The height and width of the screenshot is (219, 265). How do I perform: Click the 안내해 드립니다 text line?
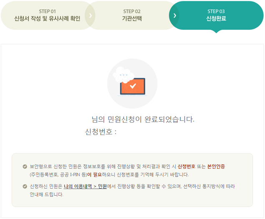tap(46, 194)
